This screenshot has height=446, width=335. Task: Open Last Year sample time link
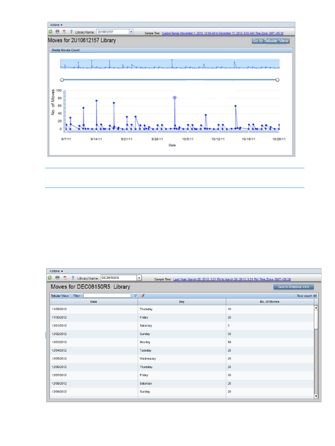(x=232, y=280)
